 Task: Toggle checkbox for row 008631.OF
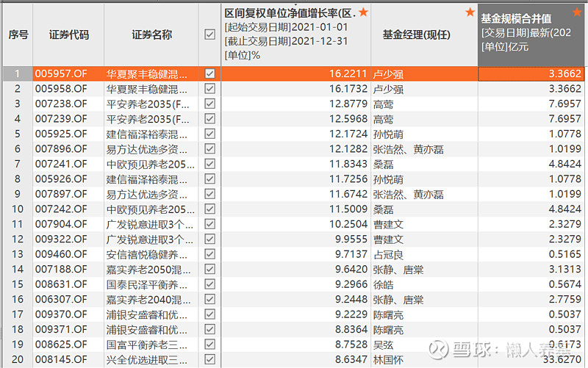[210, 284]
